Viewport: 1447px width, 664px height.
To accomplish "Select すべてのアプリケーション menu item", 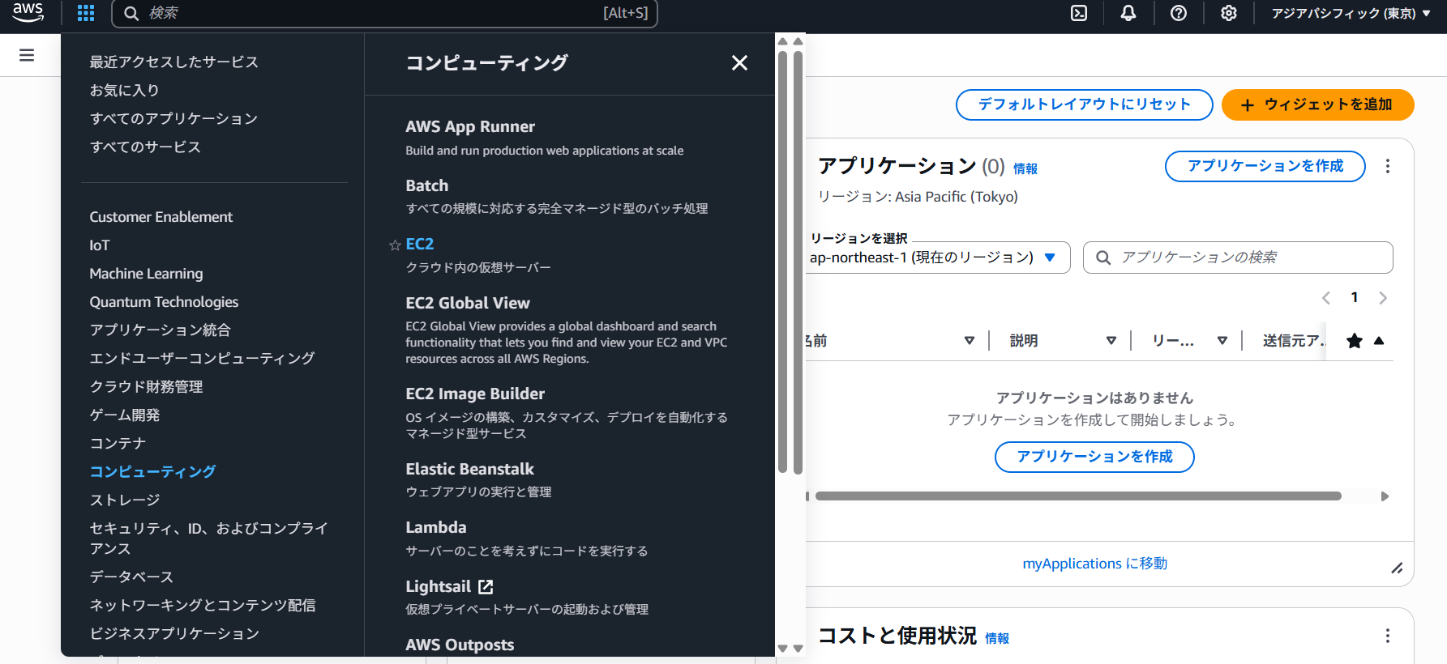I will 173,119.
